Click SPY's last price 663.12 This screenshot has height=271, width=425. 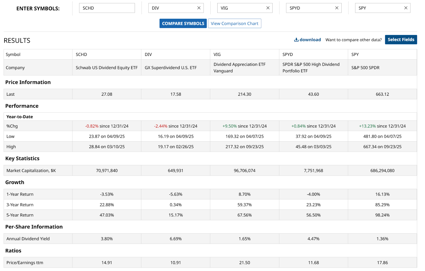pos(382,94)
